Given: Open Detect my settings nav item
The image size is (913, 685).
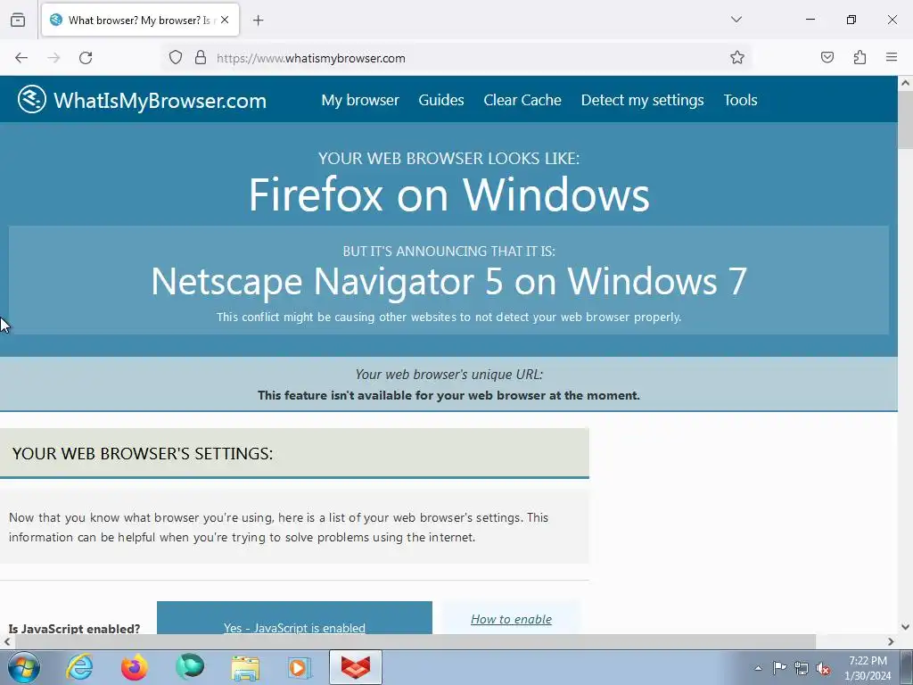Looking at the screenshot, I should (x=642, y=100).
